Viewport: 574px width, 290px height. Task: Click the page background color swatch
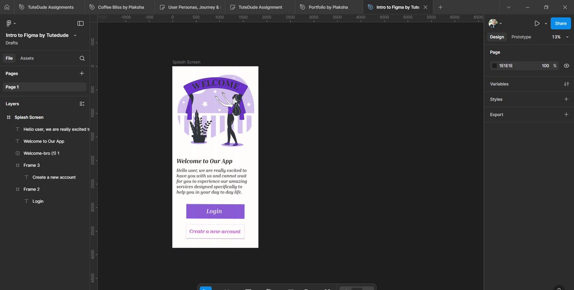494,66
